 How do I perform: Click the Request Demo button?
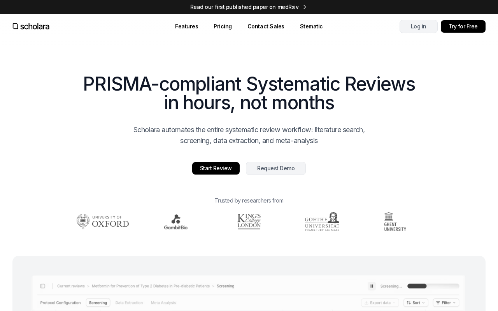(x=276, y=168)
